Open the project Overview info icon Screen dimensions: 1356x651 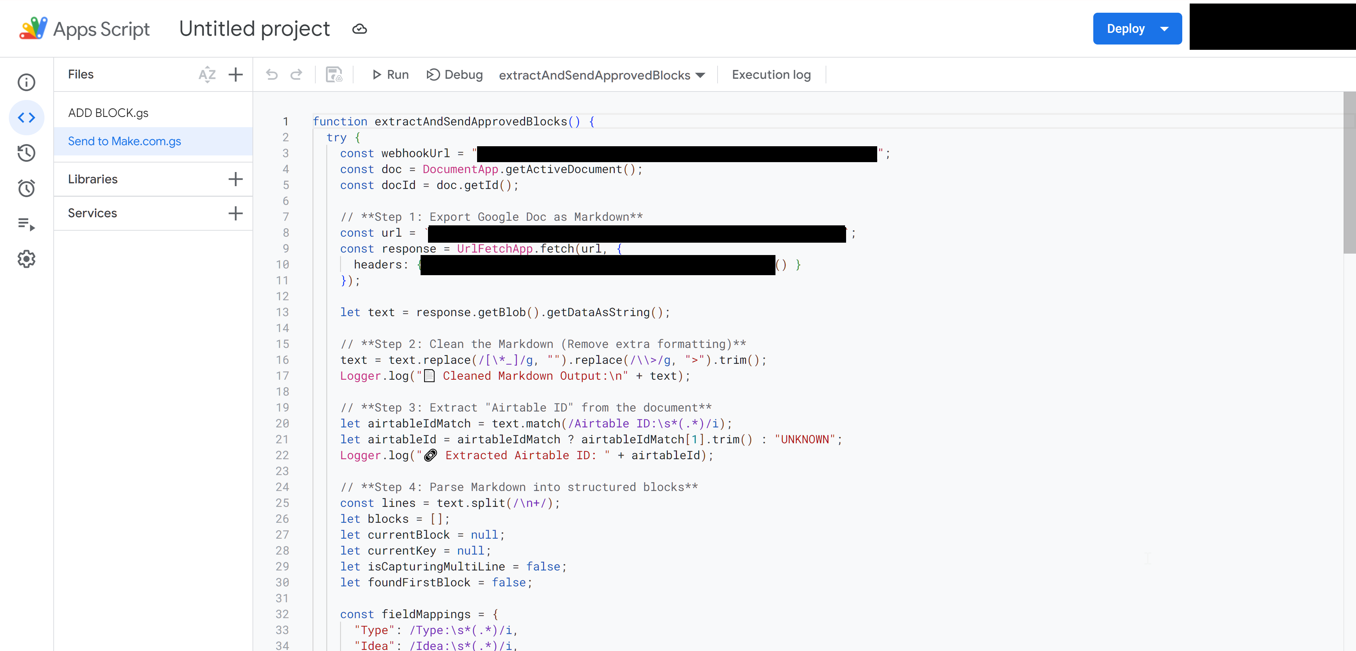click(x=26, y=82)
